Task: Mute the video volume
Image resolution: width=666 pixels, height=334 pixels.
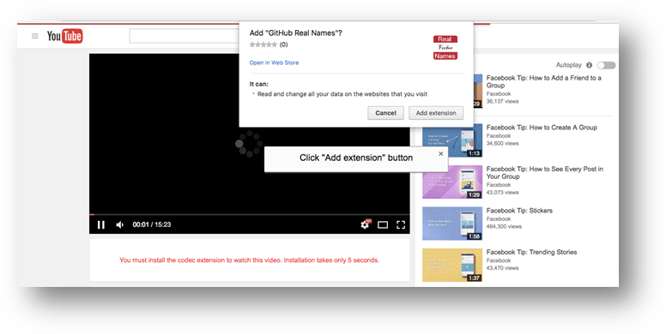Action: click(x=120, y=224)
